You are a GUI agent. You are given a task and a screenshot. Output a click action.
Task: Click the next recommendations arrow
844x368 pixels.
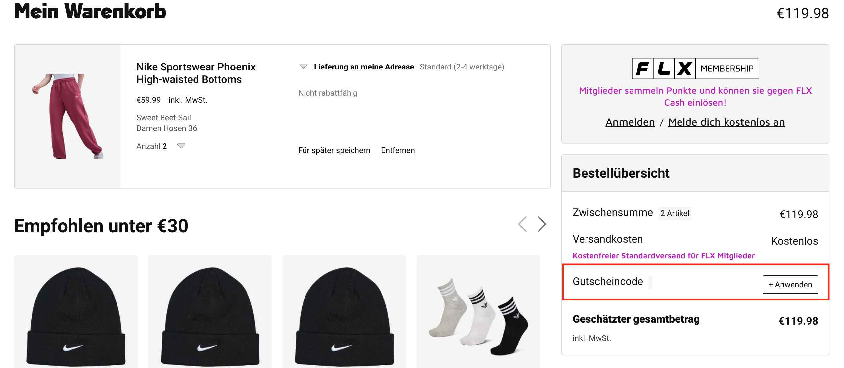pyautogui.click(x=542, y=224)
